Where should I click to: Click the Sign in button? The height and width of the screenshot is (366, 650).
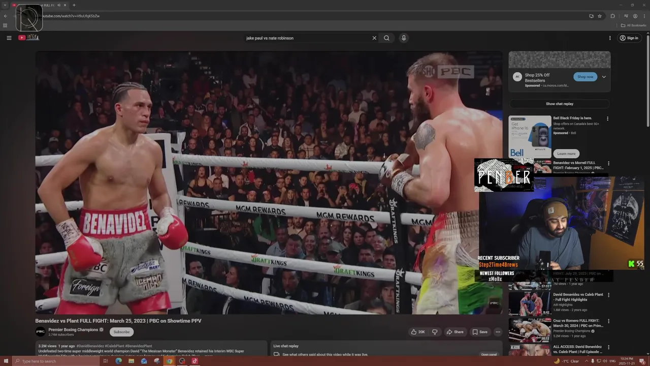click(629, 38)
